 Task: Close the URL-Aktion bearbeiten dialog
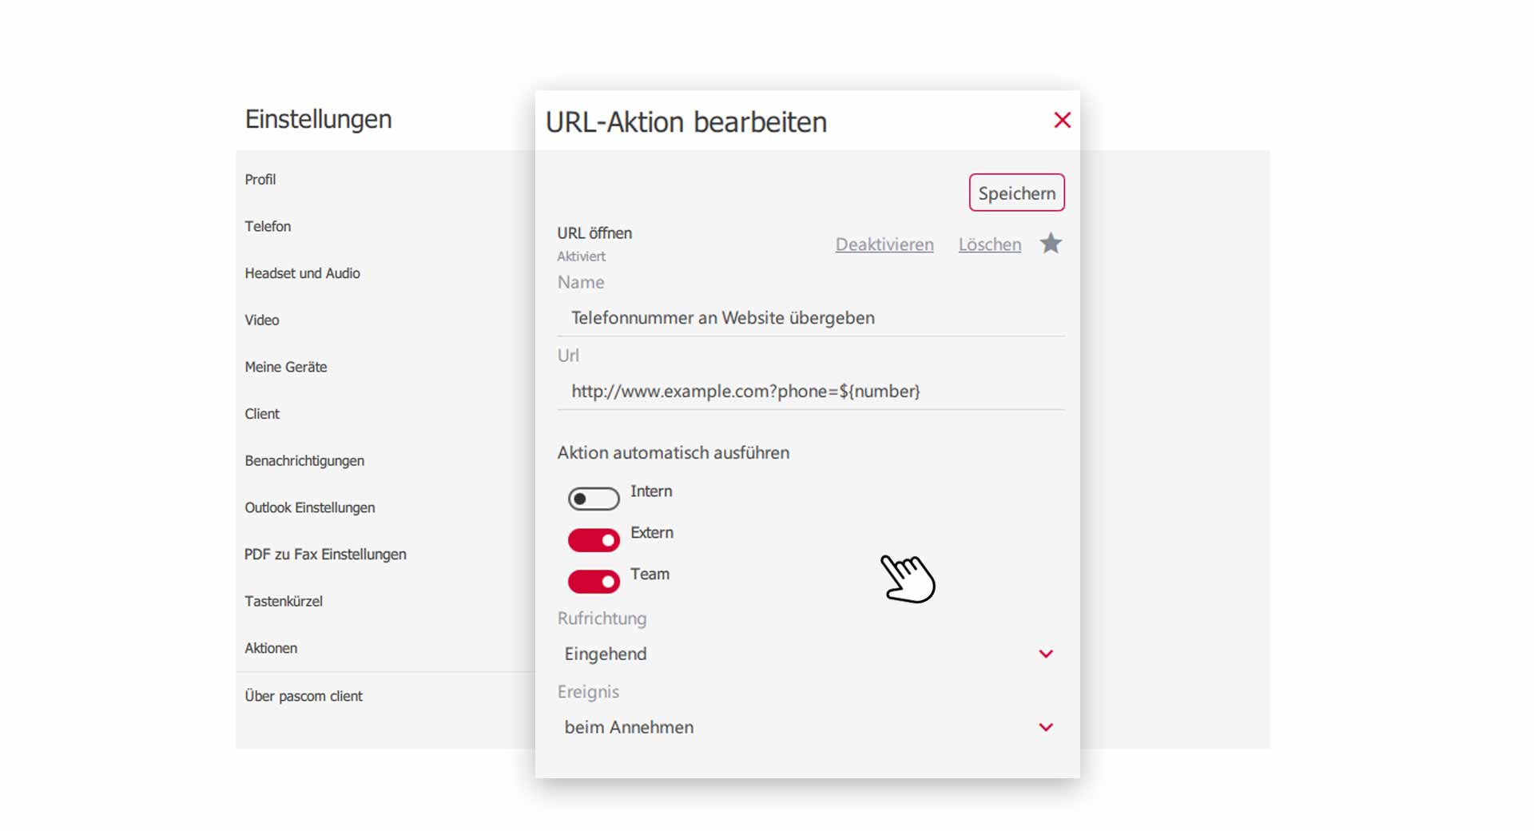click(x=1062, y=120)
